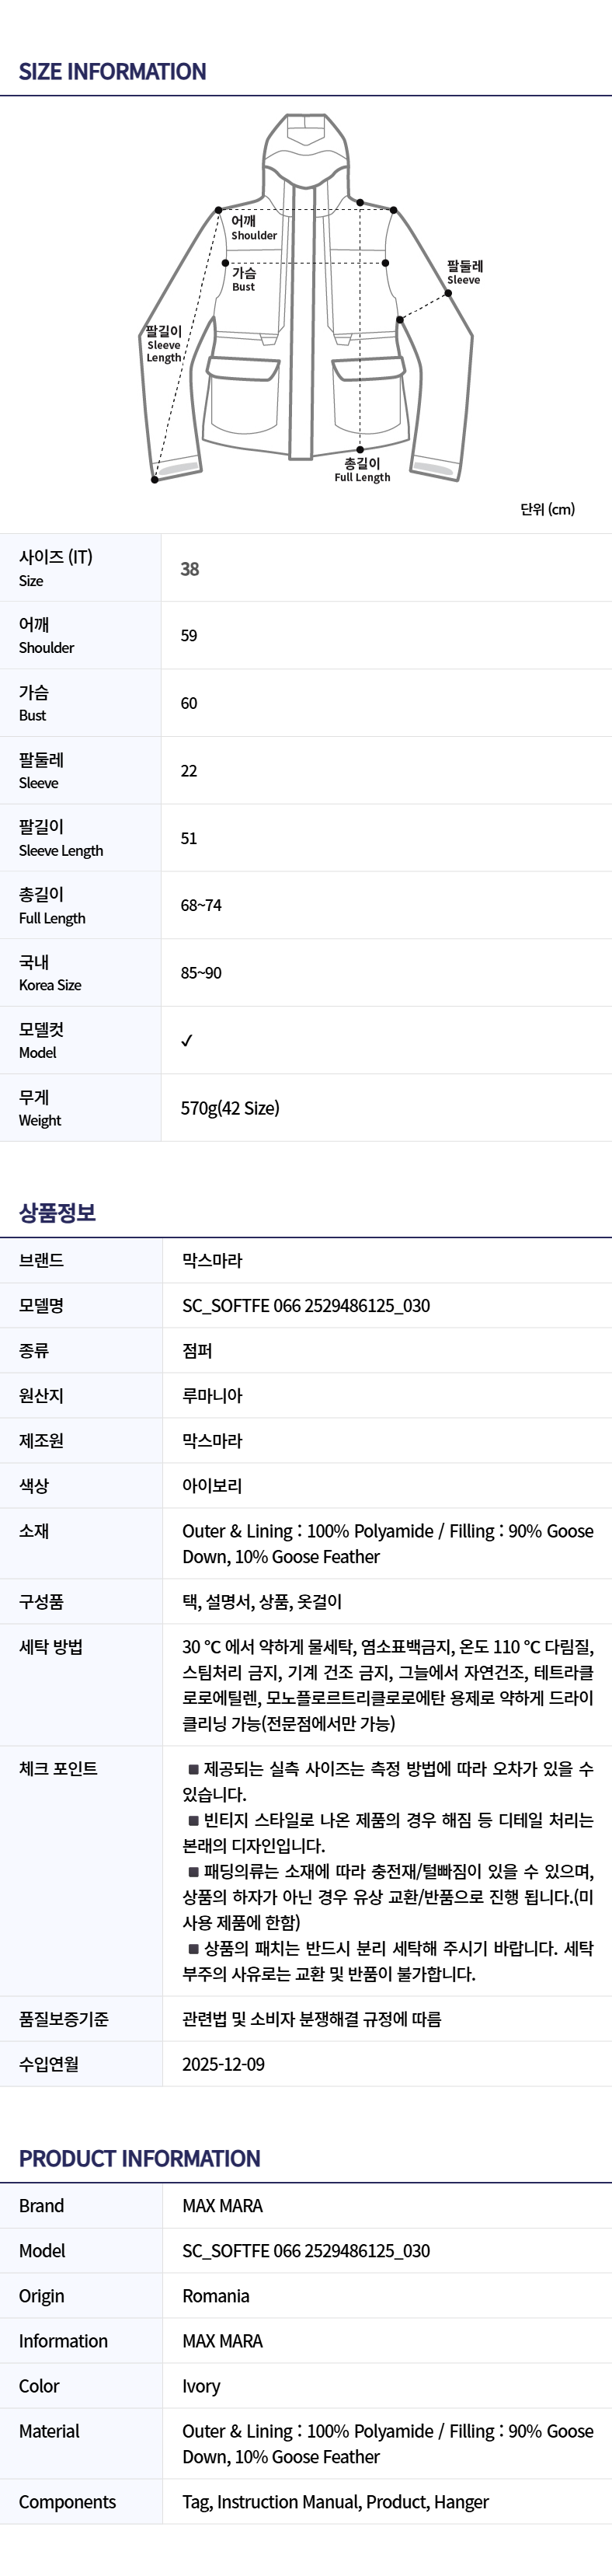Click the model cut checkmark icon
Screen dimensions: 612x2576
pos(186,1041)
